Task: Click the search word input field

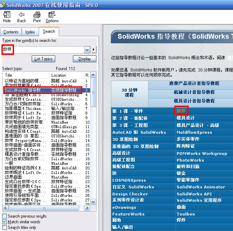Action: 43,50
